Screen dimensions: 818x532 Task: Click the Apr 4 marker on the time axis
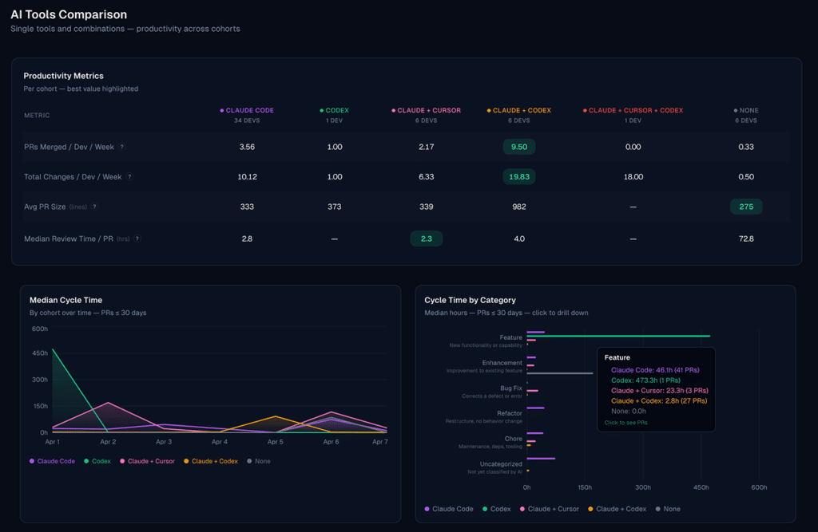(x=220, y=441)
